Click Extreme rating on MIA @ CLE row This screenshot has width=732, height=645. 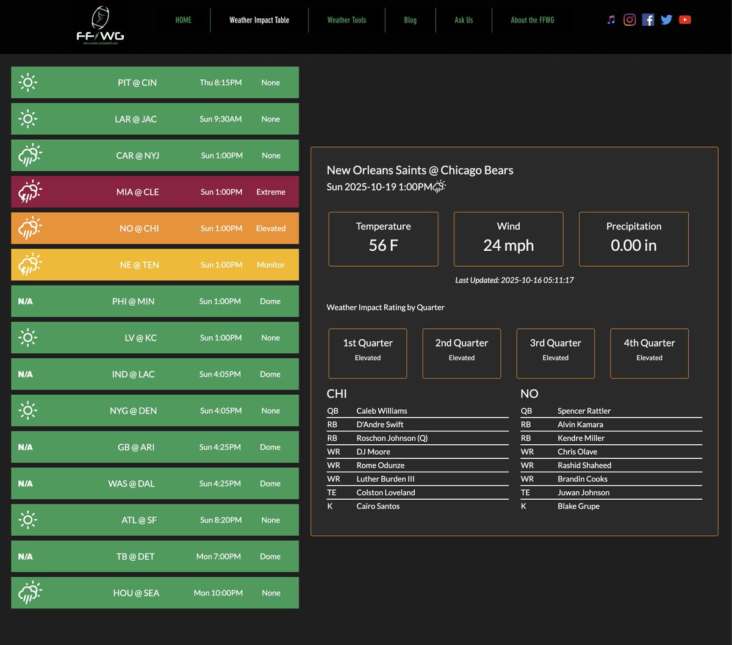[271, 192]
